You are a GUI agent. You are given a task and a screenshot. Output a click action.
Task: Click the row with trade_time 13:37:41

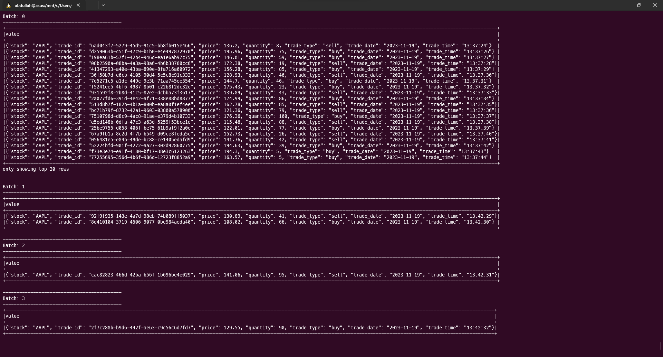point(251,140)
